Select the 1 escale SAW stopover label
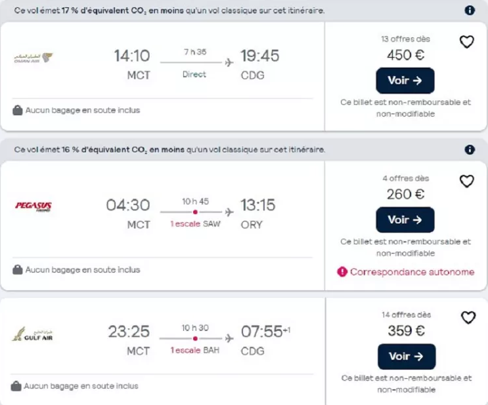The width and height of the screenshot is (488, 405). pos(194,224)
